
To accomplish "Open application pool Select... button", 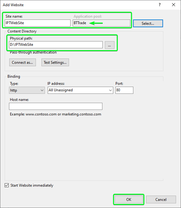I will click(148, 24).
